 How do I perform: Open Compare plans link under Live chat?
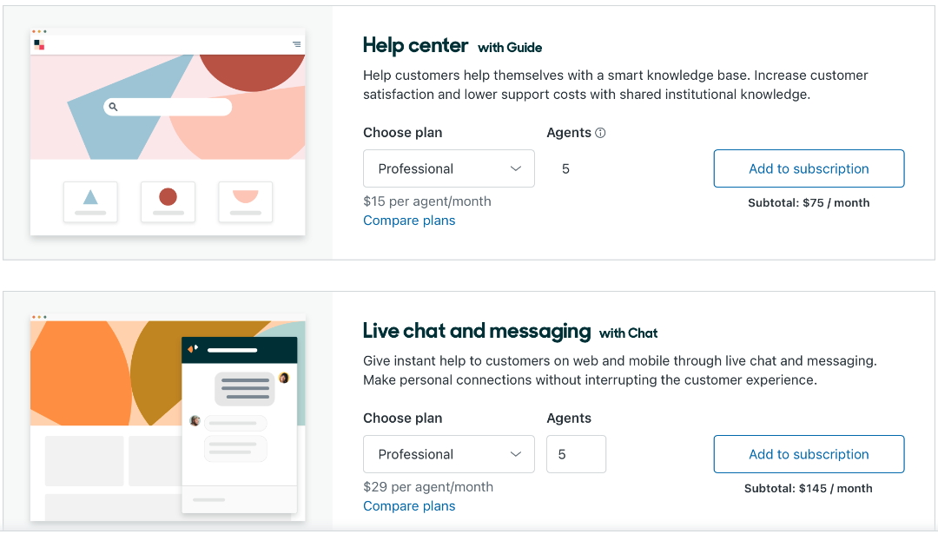(x=409, y=506)
